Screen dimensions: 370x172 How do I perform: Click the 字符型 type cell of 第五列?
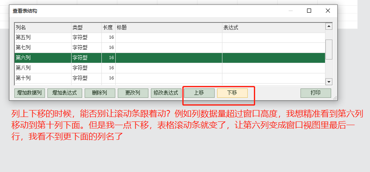(86, 37)
